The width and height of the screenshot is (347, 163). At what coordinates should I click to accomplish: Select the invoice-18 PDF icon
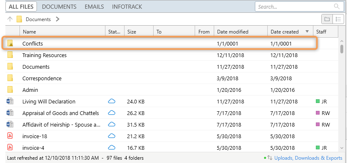[10, 136]
